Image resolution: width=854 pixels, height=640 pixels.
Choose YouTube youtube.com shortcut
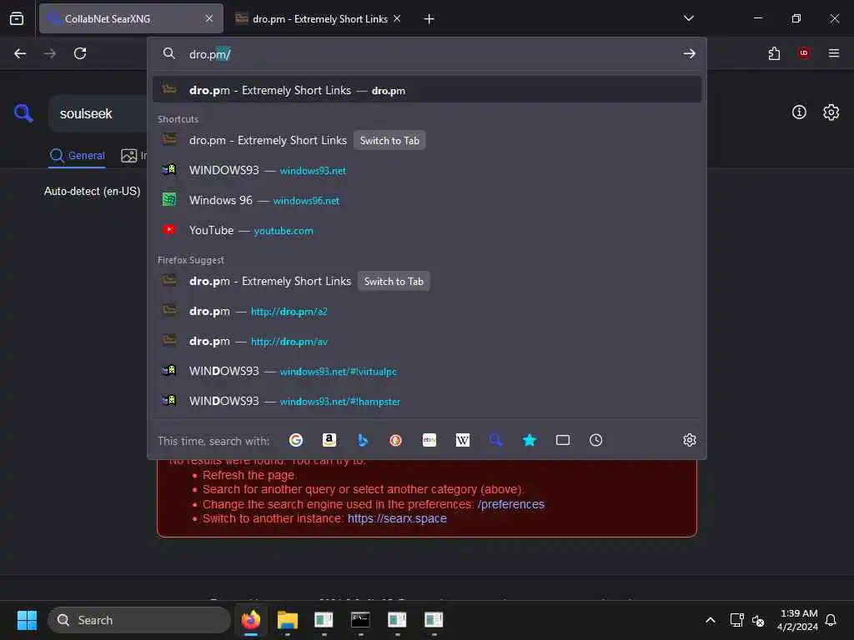426,230
